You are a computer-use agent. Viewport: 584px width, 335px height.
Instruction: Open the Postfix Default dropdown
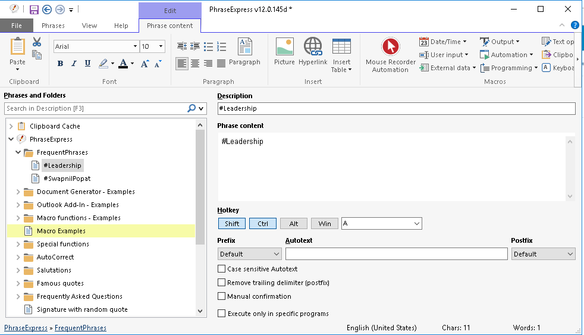pyautogui.click(x=543, y=254)
